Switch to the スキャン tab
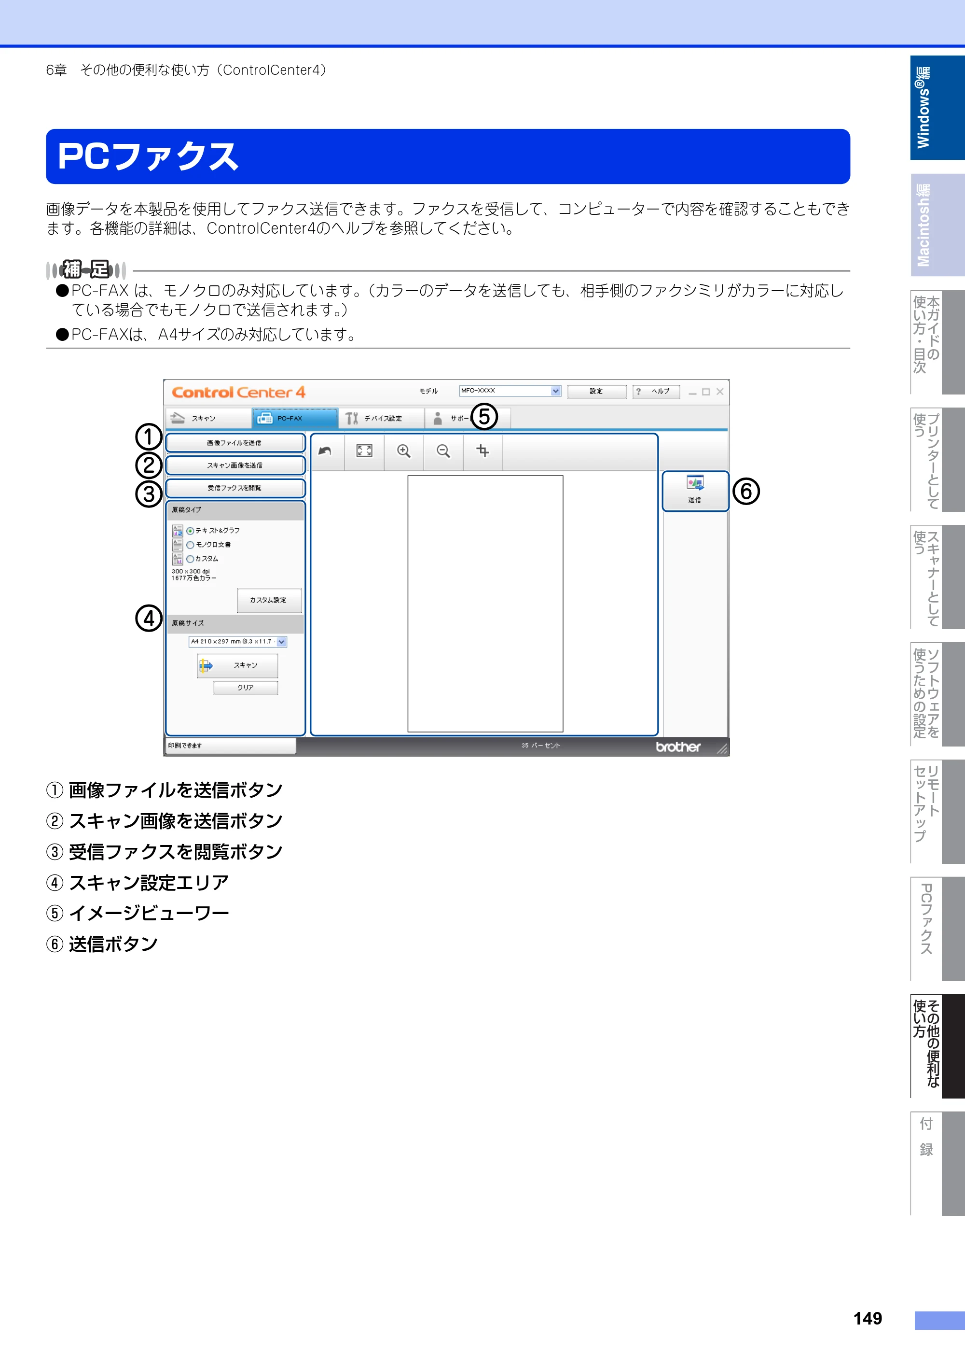 click(x=208, y=419)
